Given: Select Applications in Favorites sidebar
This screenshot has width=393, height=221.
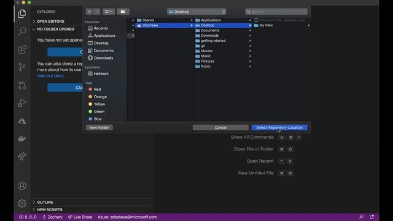Looking at the screenshot, I should [102, 36].
